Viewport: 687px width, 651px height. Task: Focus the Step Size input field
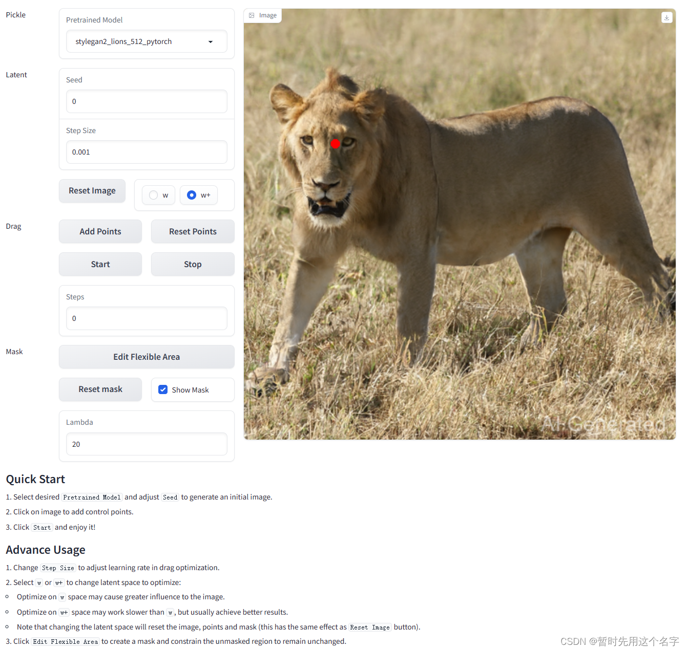[x=147, y=152]
